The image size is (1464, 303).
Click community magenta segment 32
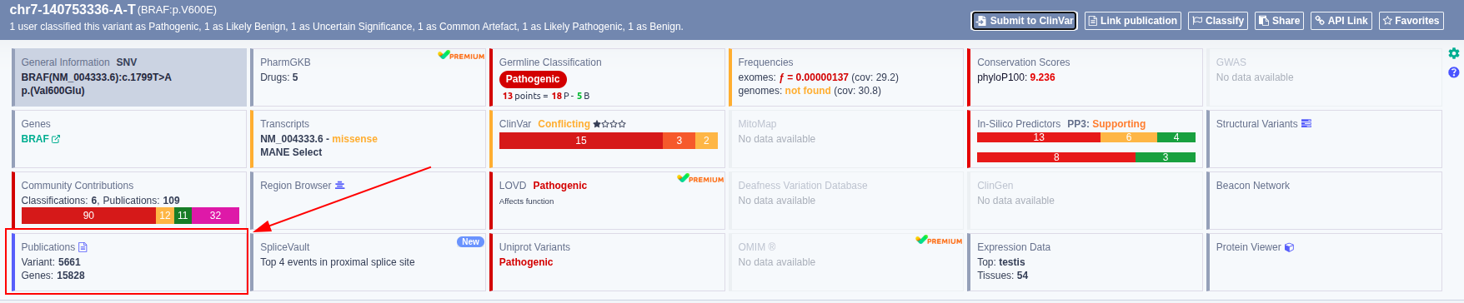[x=215, y=216]
